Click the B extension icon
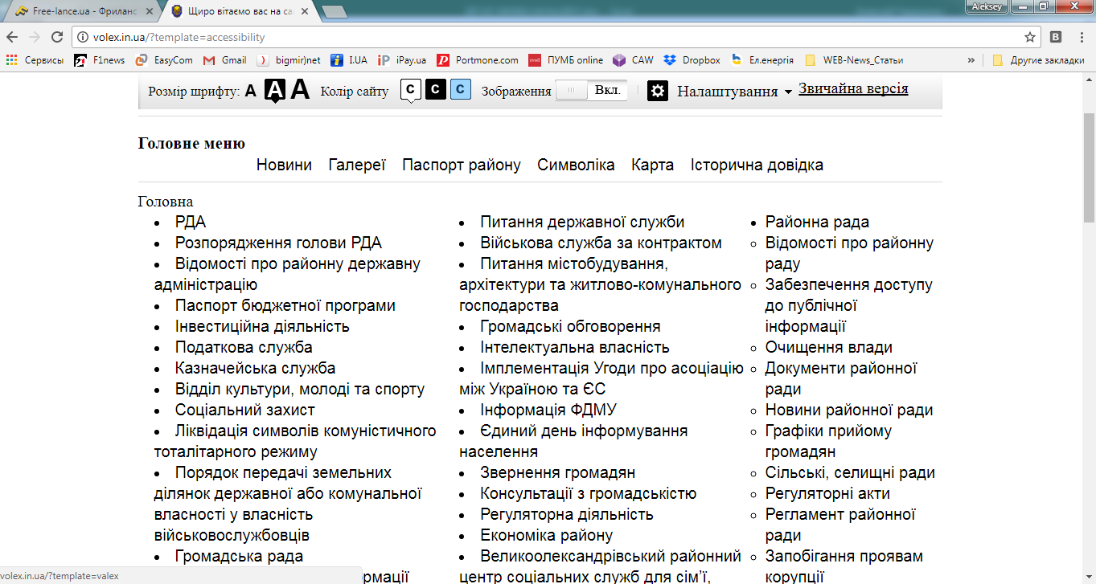Image resolution: width=1096 pixels, height=584 pixels. [1056, 37]
